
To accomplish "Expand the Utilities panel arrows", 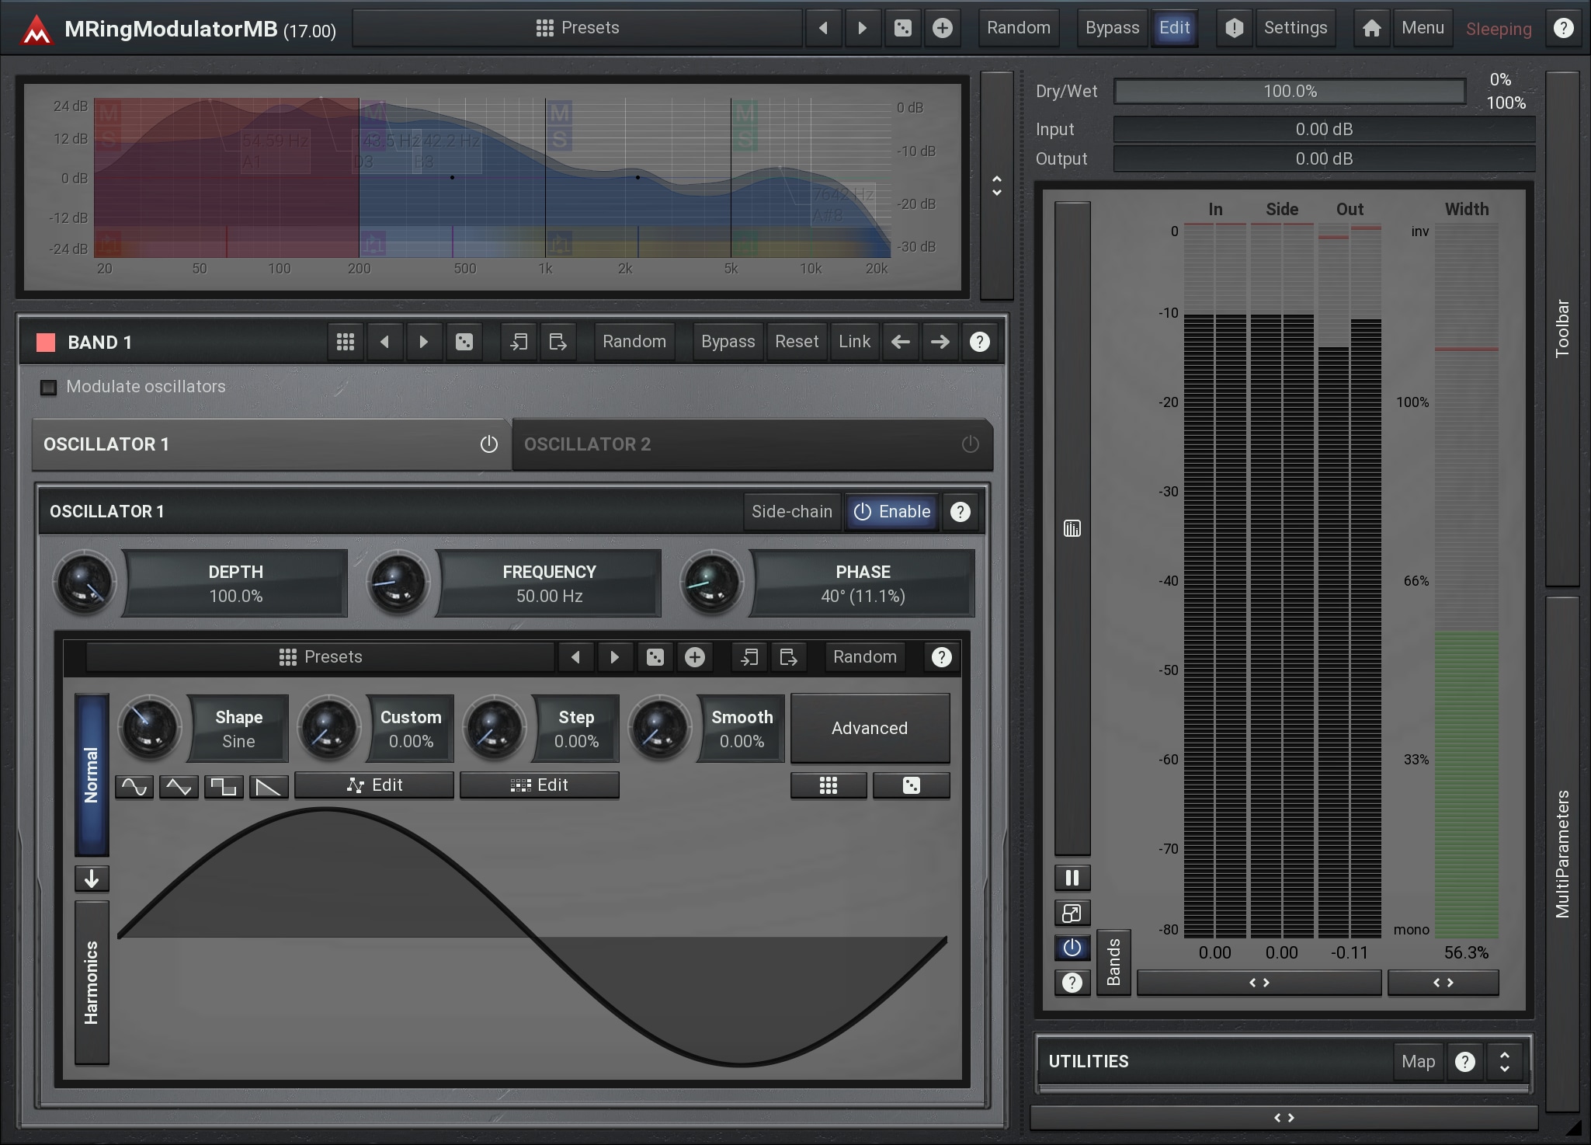I will 1504,1061.
